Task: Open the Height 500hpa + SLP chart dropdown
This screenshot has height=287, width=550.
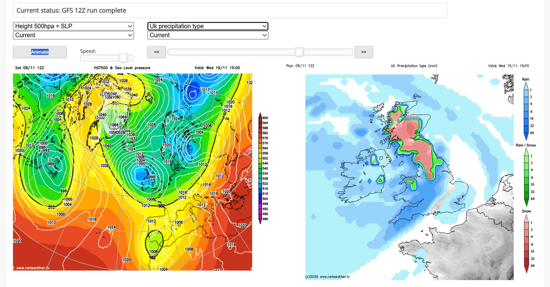Action: 73,26
